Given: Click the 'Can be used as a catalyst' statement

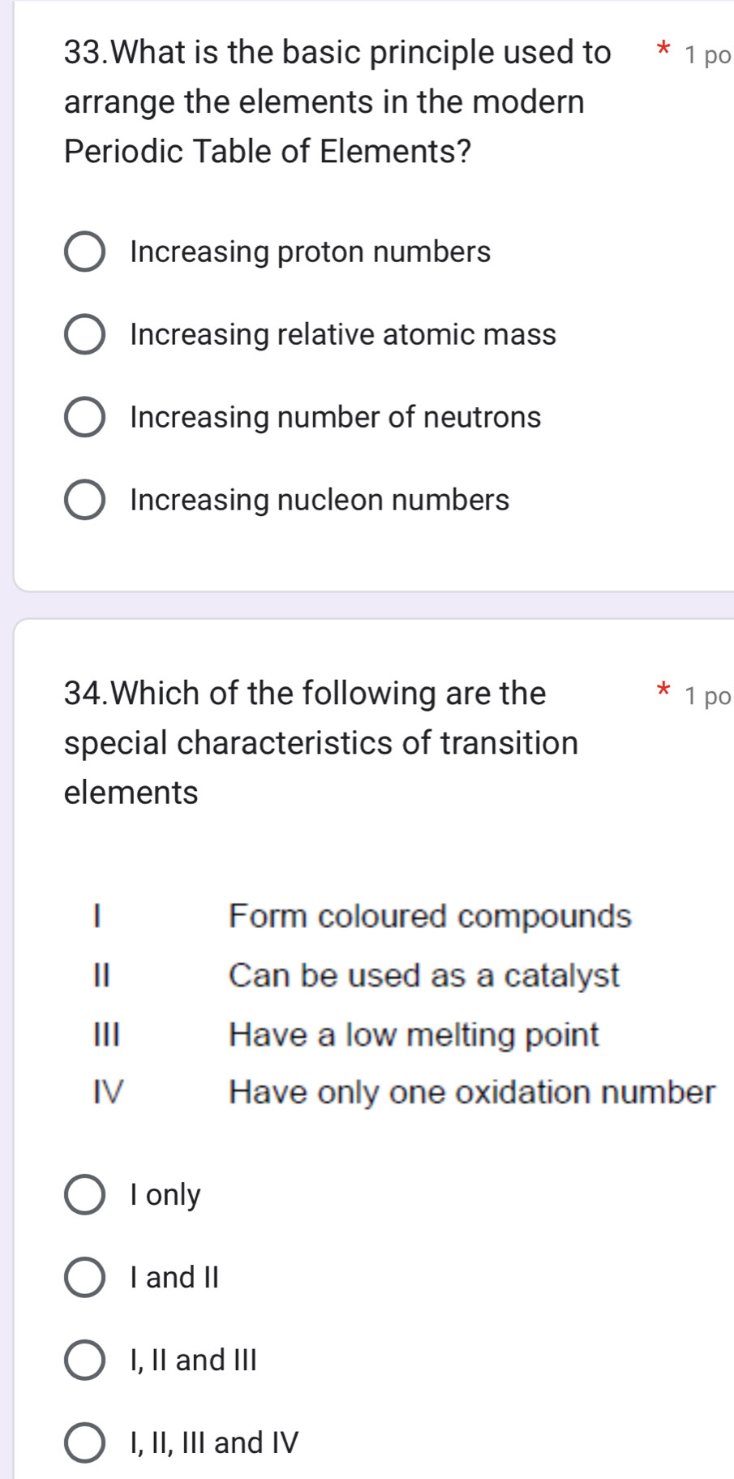Looking at the screenshot, I should point(423,975).
